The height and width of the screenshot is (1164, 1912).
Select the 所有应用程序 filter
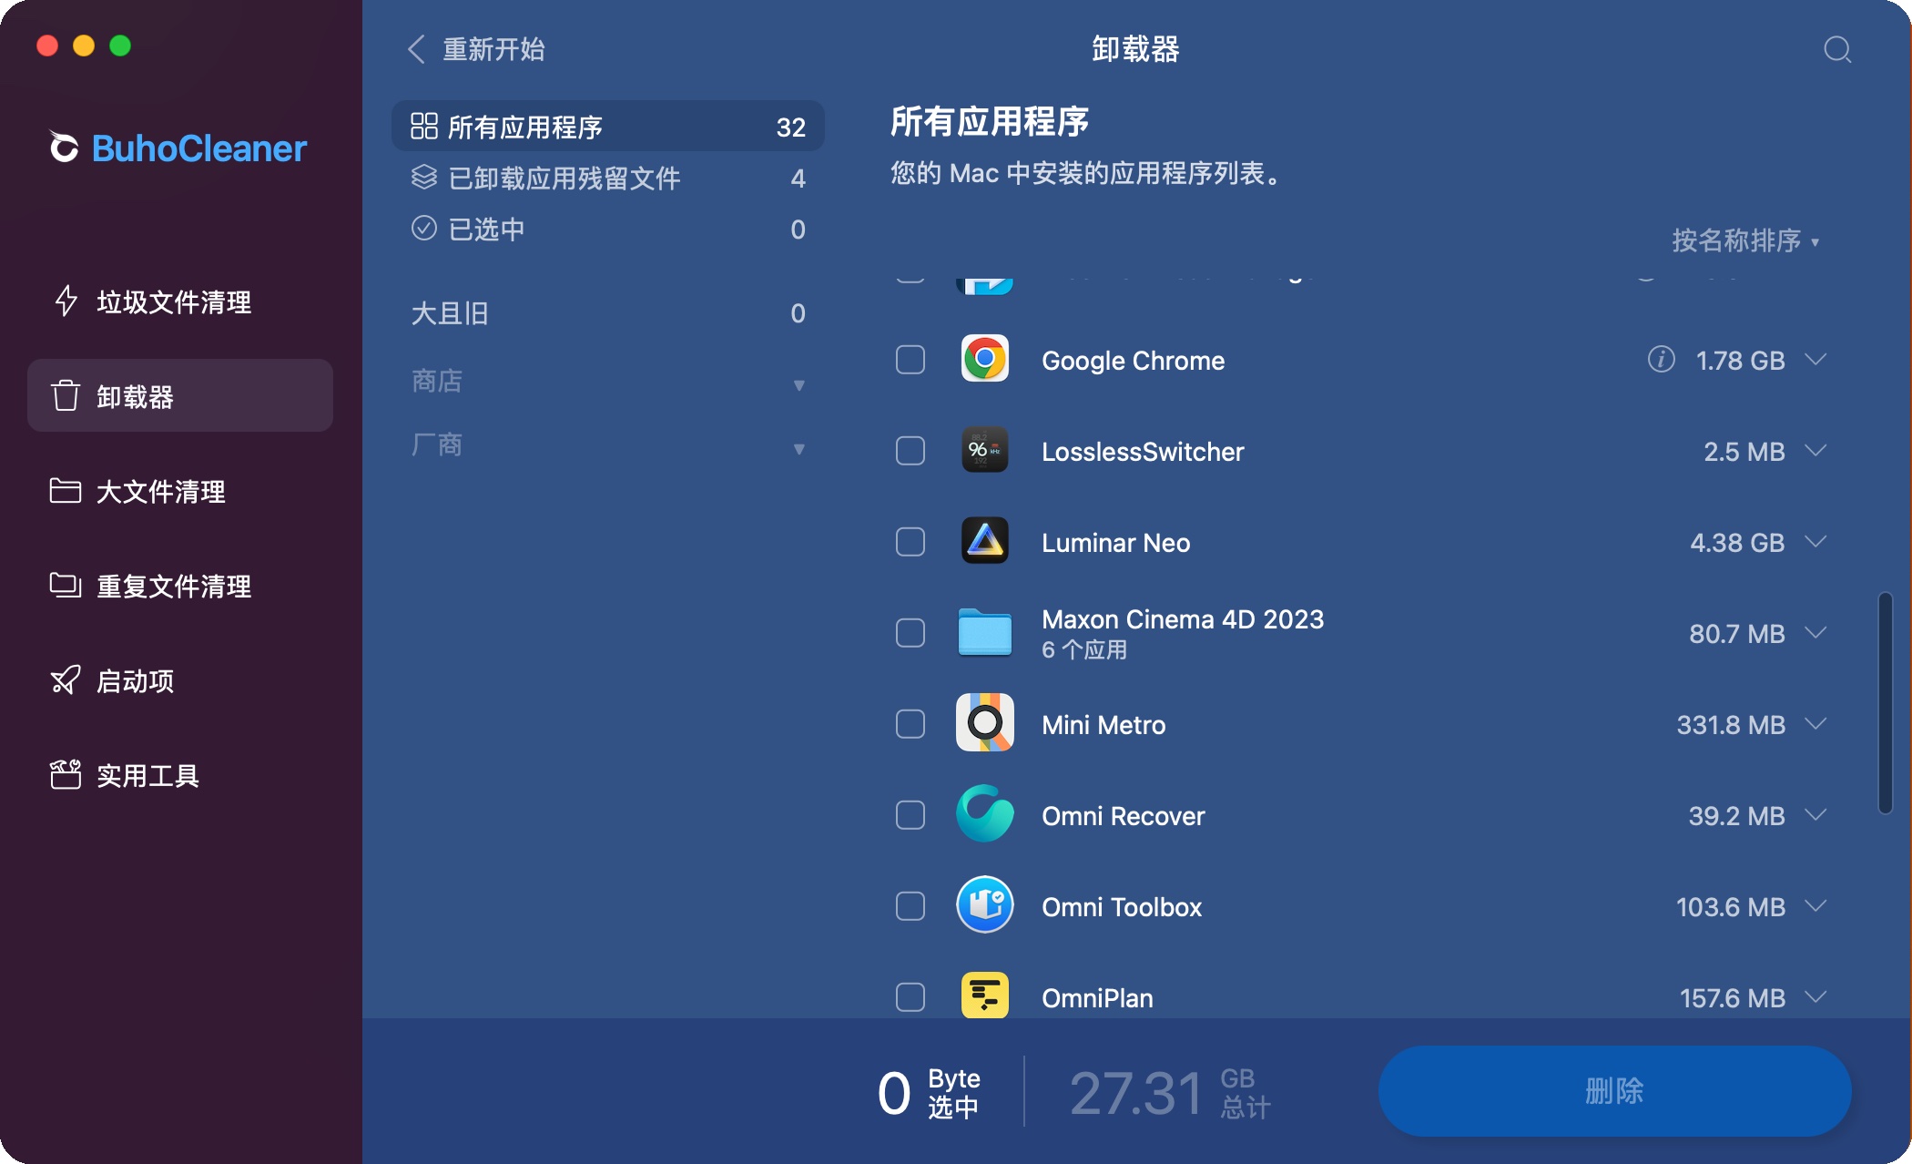click(608, 127)
